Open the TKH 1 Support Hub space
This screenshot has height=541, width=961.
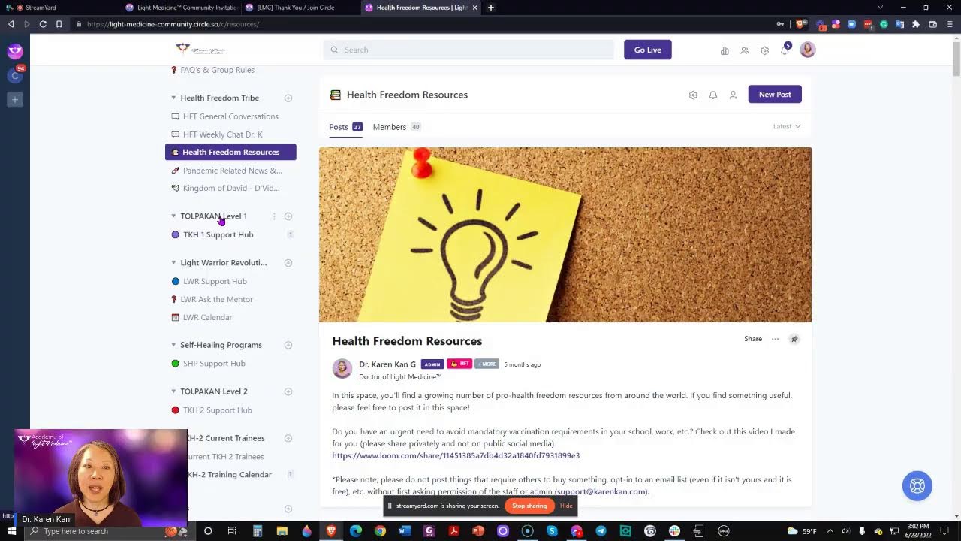(218, 234)
